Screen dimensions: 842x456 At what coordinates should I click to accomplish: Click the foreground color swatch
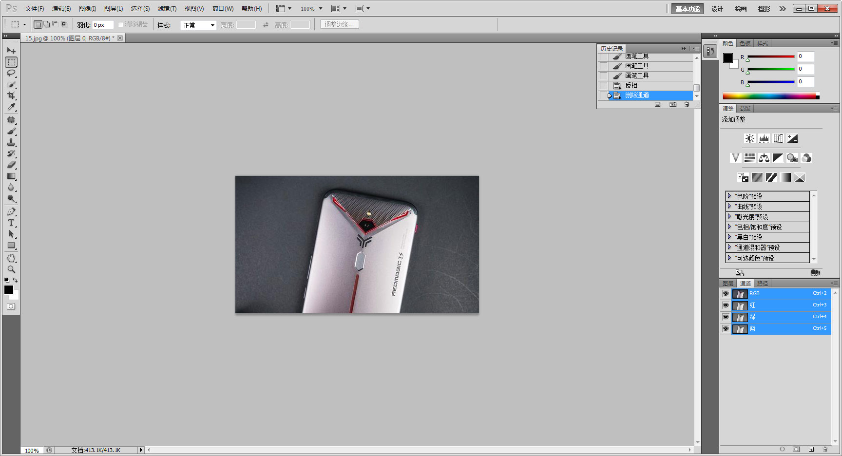click(x=8, y=290)
